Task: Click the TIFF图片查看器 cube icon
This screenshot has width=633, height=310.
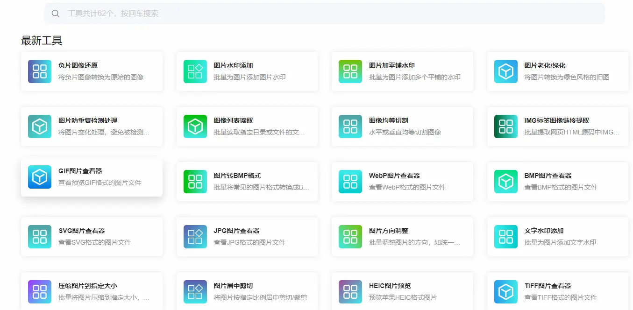Action: point(505,292)
